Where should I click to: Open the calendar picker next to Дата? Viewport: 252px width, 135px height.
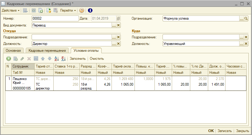(x=118, y=18)
